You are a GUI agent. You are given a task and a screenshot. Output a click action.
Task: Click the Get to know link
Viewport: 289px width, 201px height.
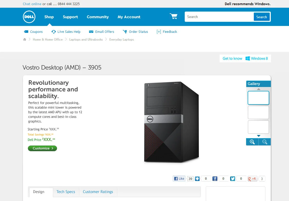click(x=232, y=59)
